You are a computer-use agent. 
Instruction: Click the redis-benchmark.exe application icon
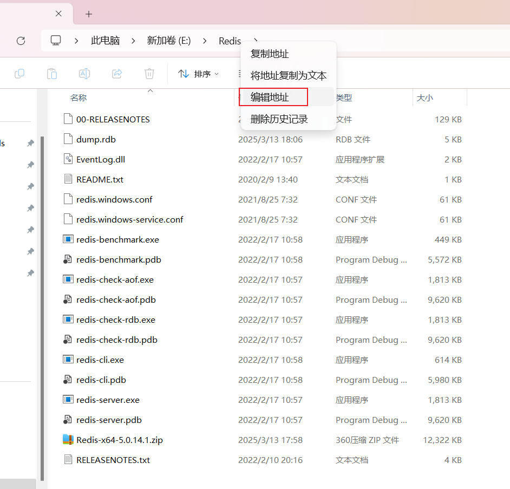click(68, 239)
